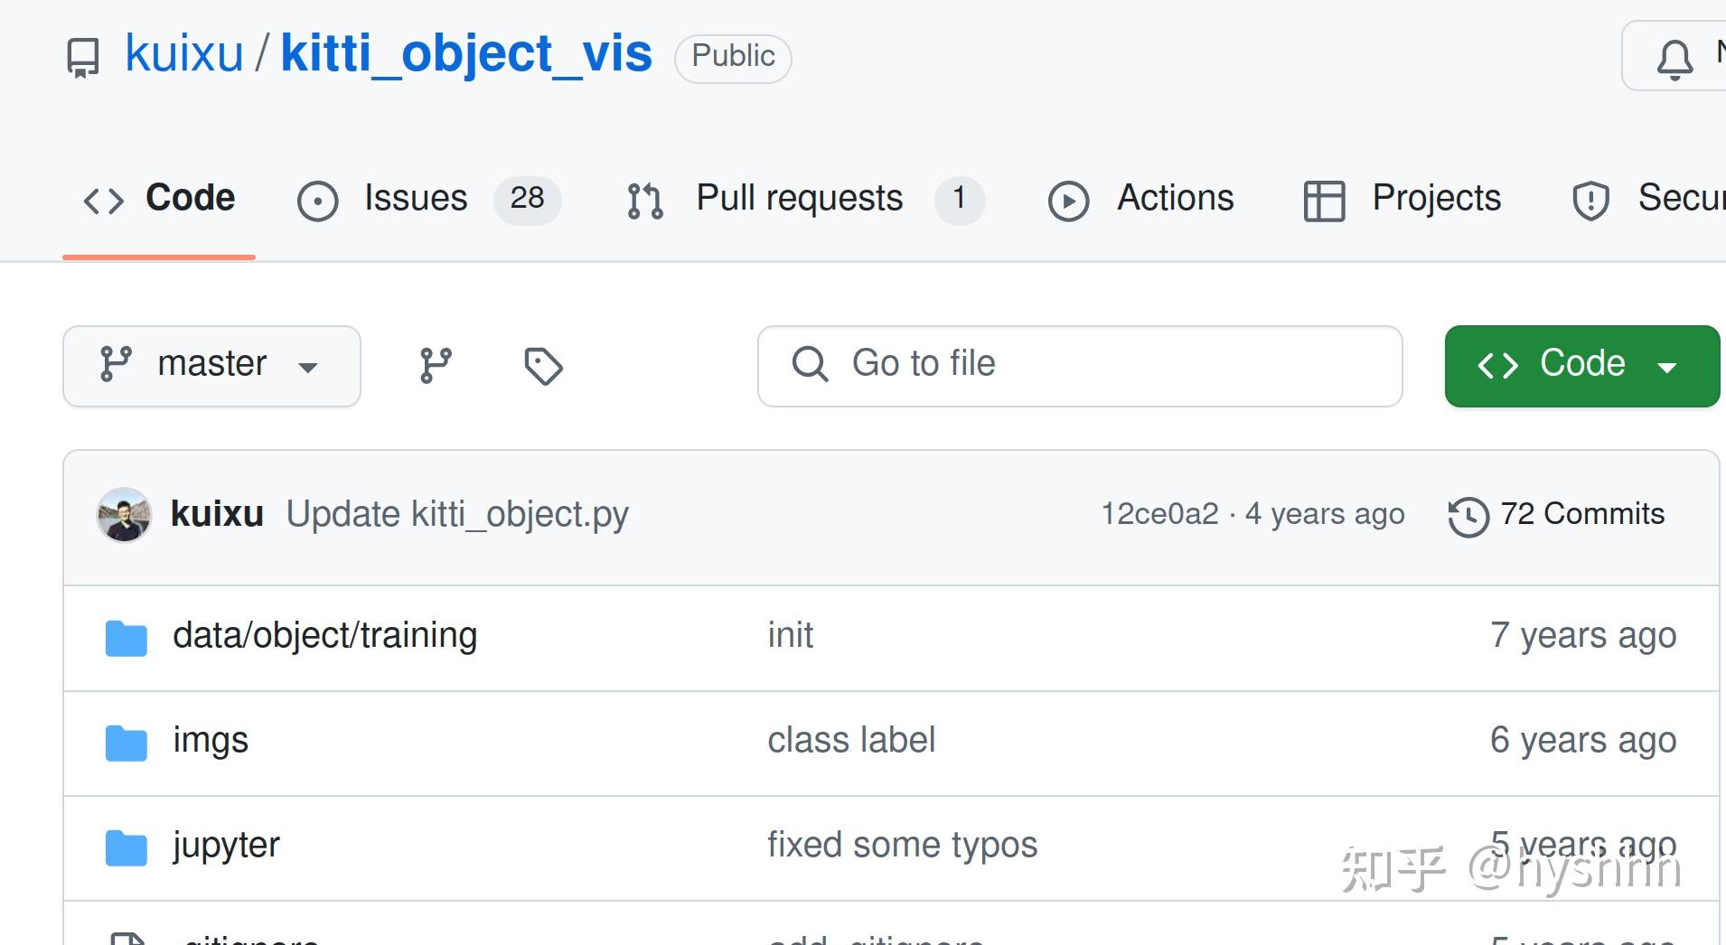Open the 12ce0a2 commit hash link

(1159, 514)
